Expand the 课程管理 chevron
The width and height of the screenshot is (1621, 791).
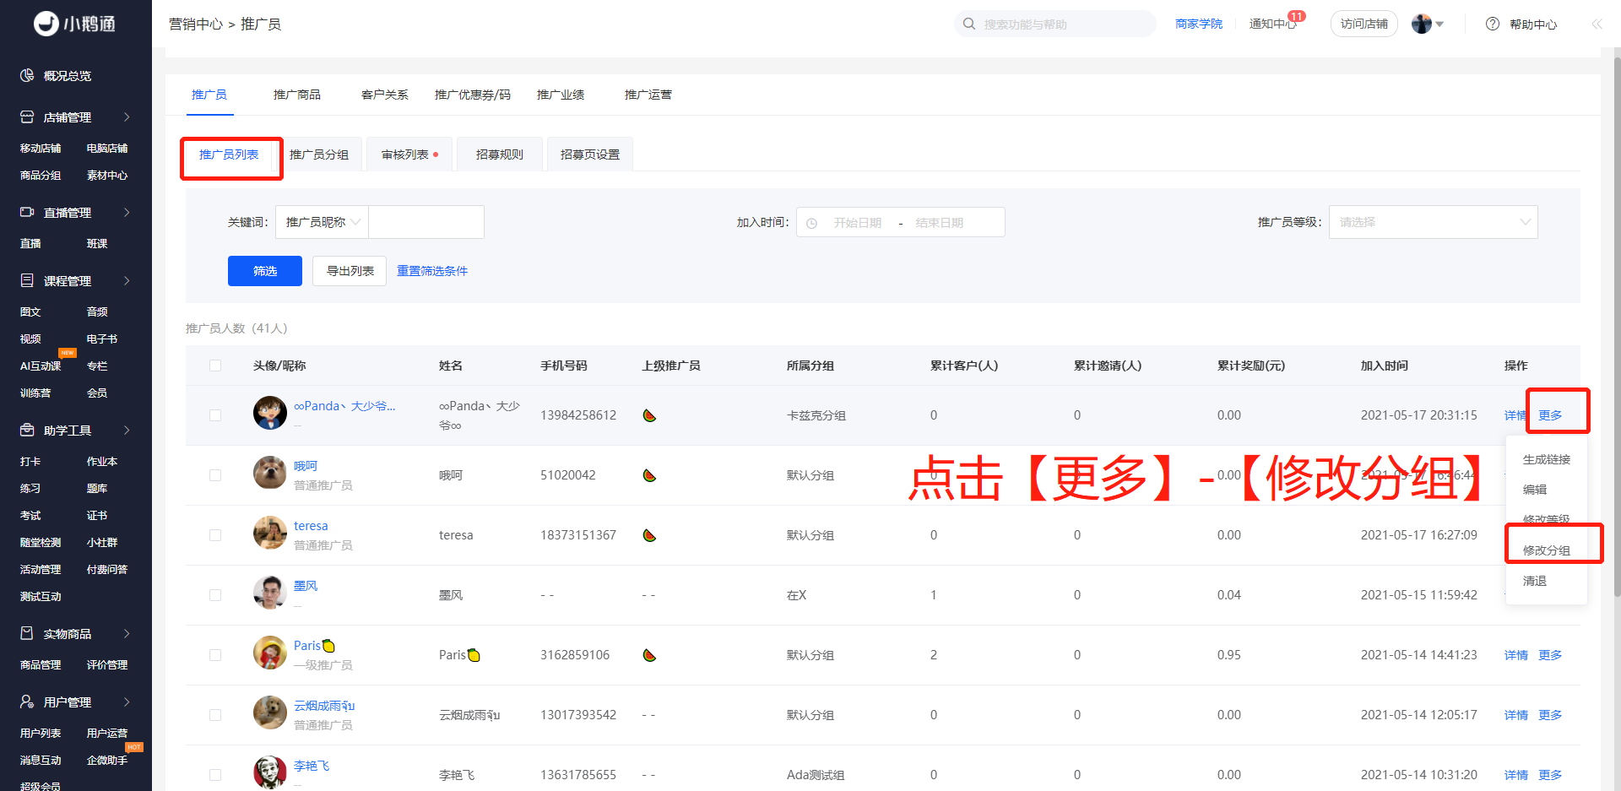click(127, 280)
